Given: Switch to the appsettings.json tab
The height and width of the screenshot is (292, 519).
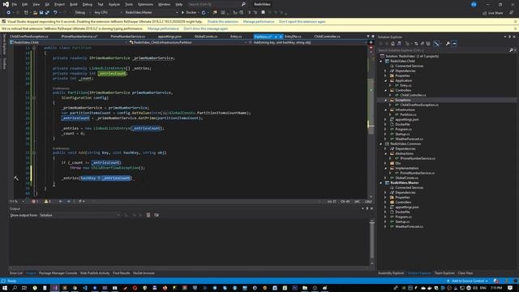Looking at the screenshot, I should pyautogui.click(x=169, y=36).
